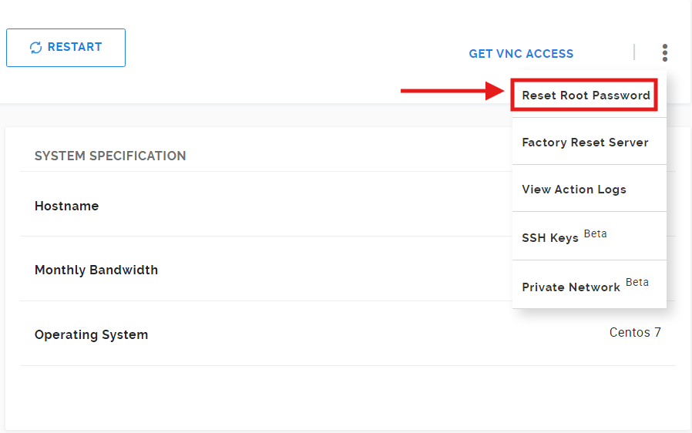Image resolution: width=692 pixels, height=433 pixels.
Task: Click the red arrow pointing at the menu
Action: click(452, 91)
